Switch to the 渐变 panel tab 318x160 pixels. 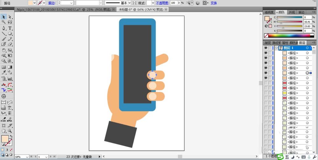point(267,43)
